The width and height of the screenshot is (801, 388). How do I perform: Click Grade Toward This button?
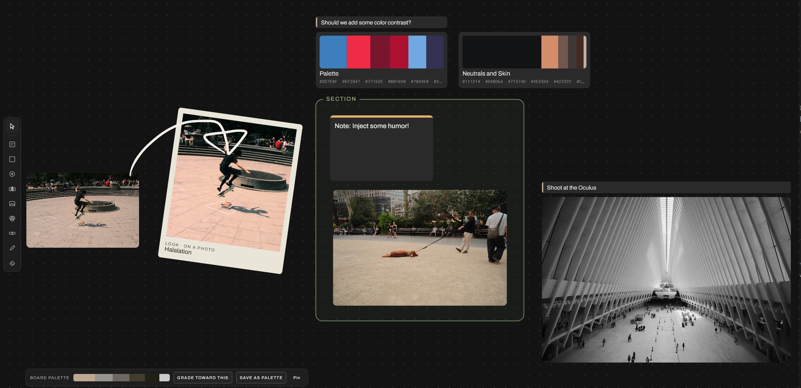(x=203, y=378)
